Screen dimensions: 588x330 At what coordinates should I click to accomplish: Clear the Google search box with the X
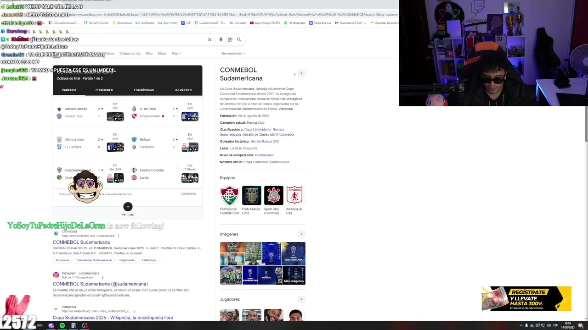209,39
